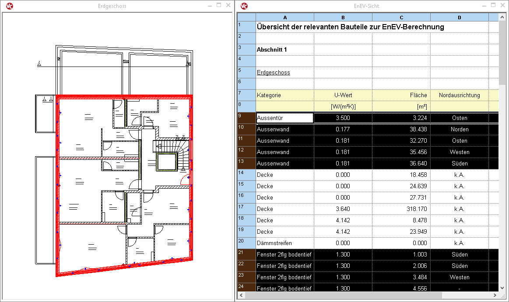Select the area value 24.639
509x302 pixels.
tap(401, 186)
